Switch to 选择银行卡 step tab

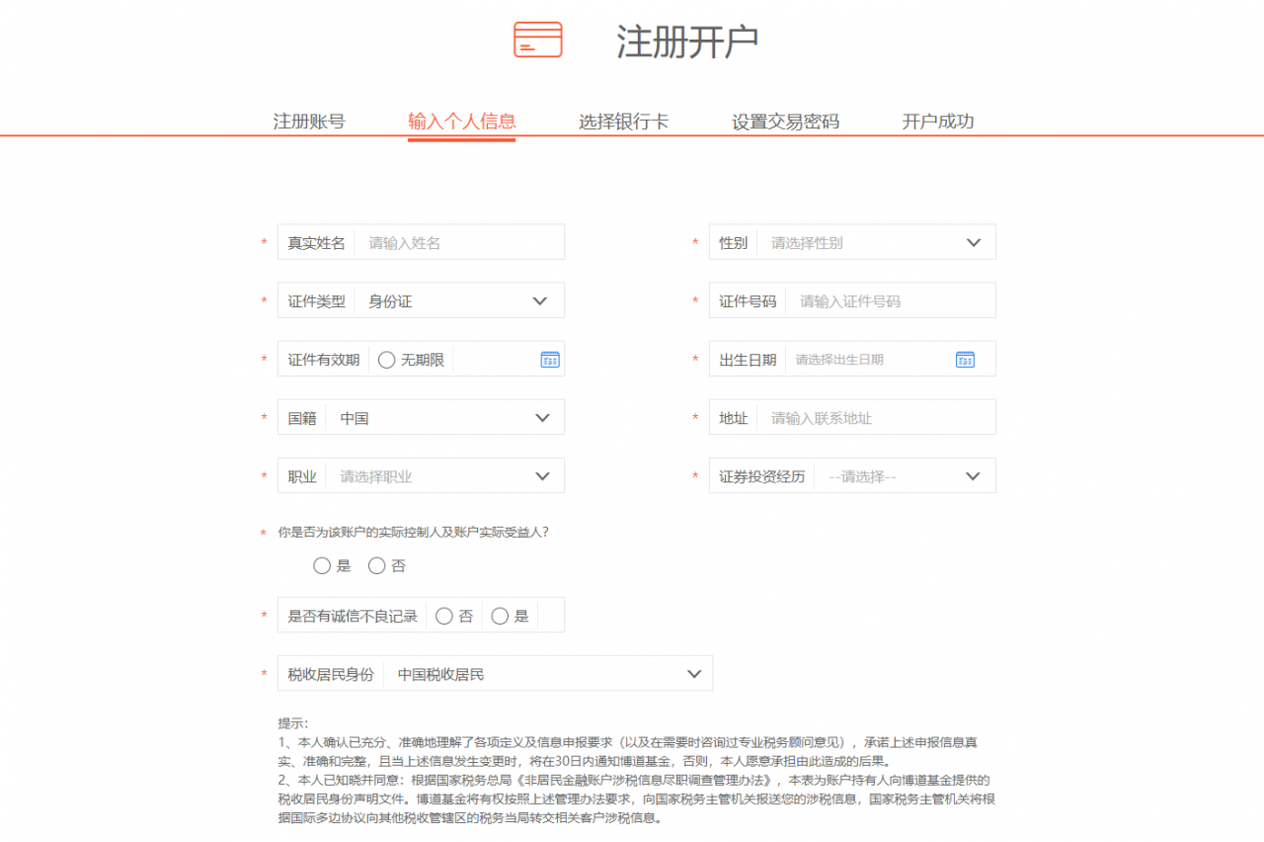tap(623, 122)
